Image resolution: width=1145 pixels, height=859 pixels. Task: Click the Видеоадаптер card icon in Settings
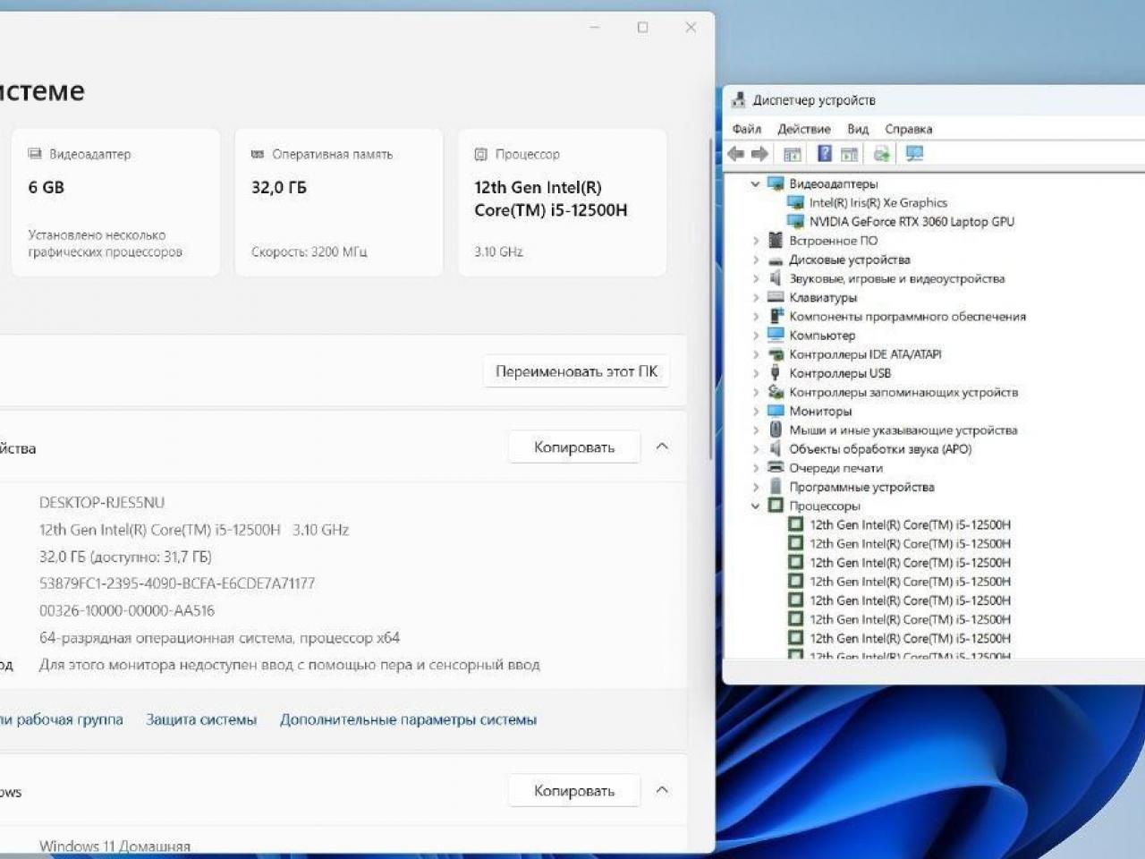pyautogui.click(x=35, y=154)
